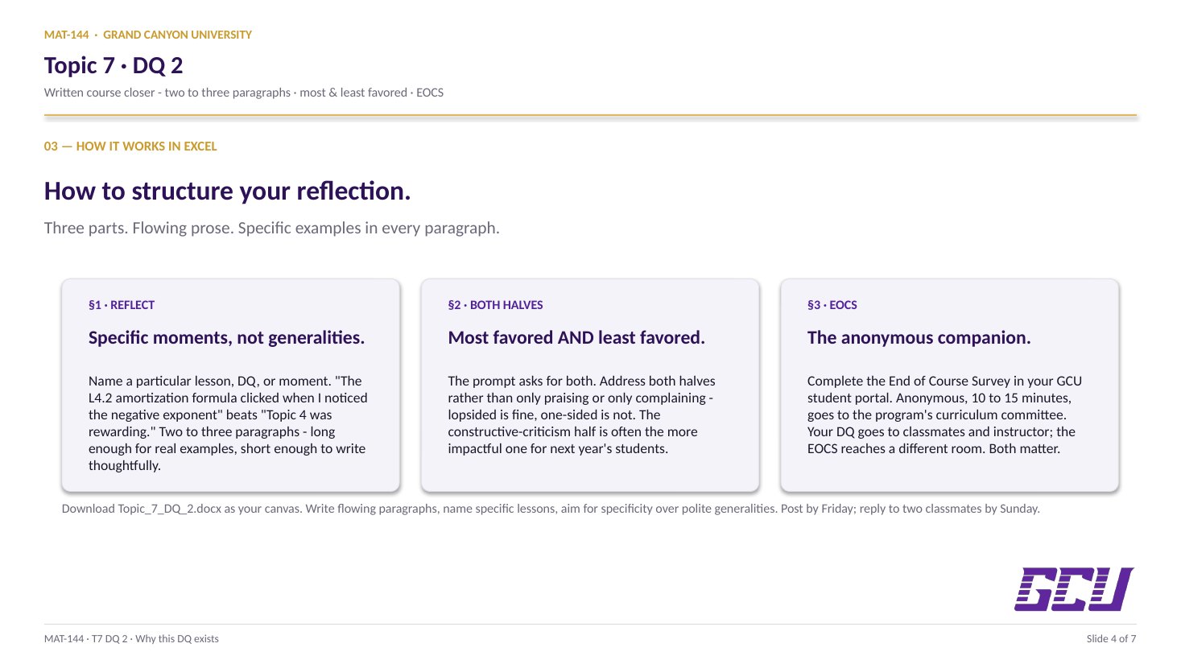The image size is (1181, 664).
Task: Click the 'Written course closer' subtitle line
Action: 244,93
